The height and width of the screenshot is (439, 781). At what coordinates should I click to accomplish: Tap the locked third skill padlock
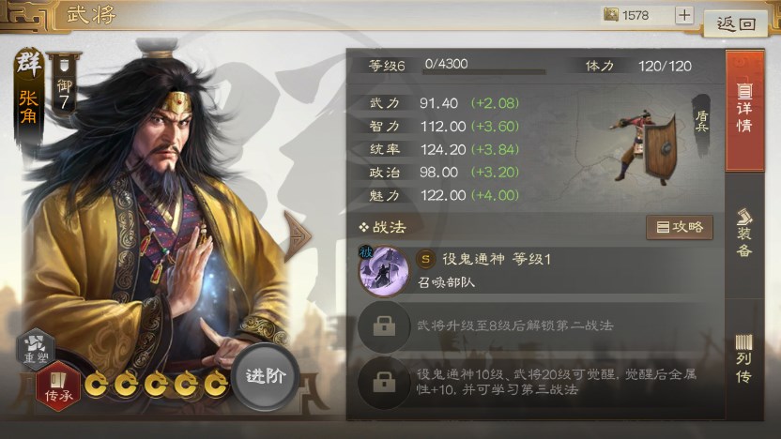(384, 383)
